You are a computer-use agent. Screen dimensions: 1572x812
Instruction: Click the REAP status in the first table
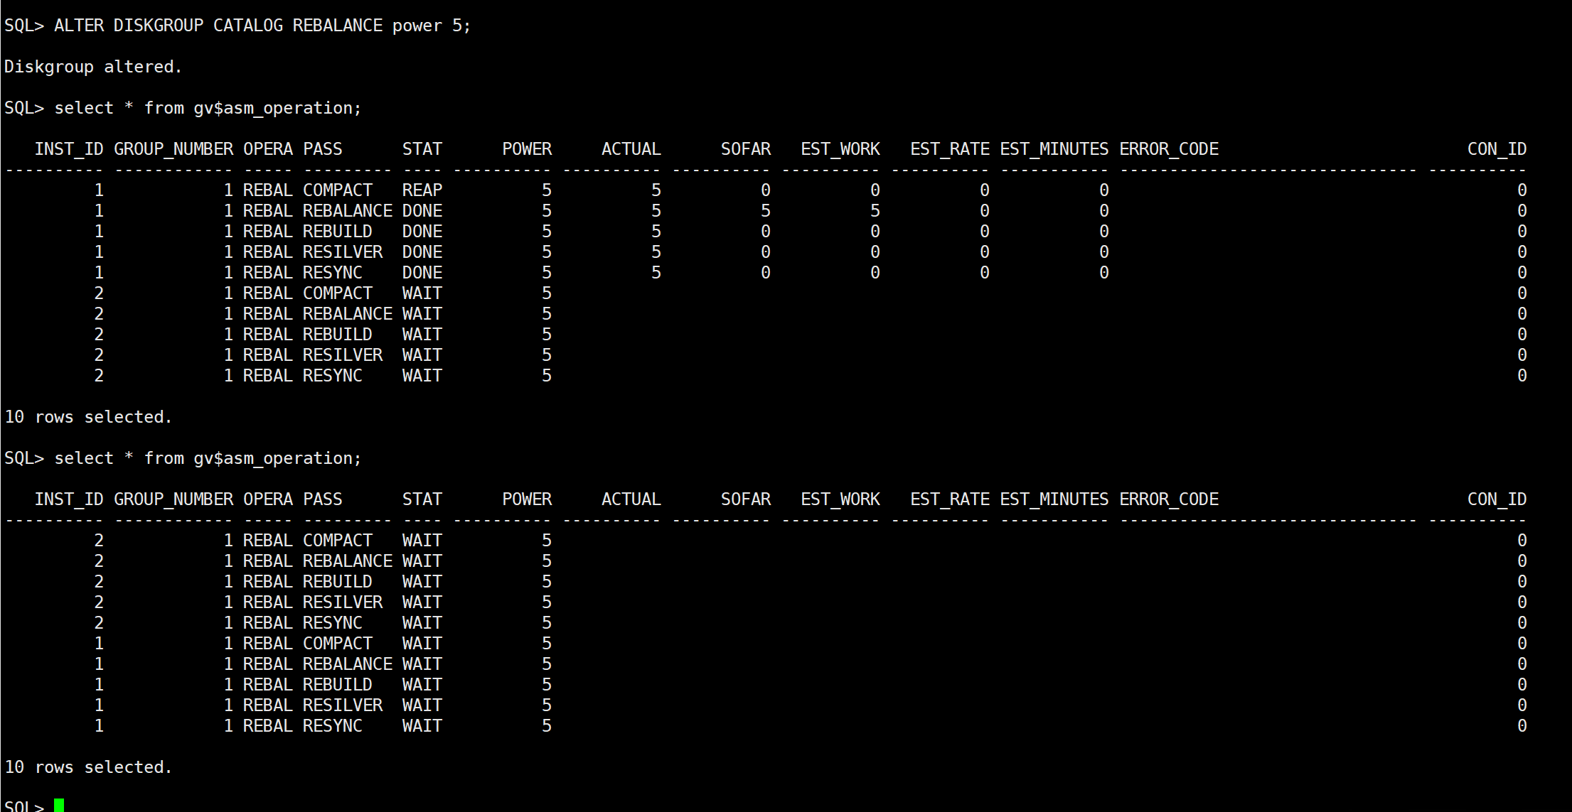click(x=422, y=190)
